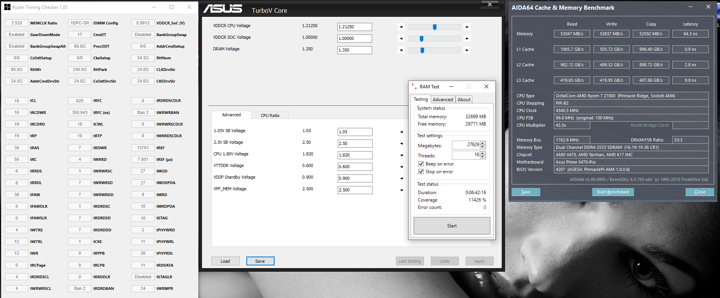720x298 pixels.
Task: Increment the Threads spinner up
Action: coord(483,153)
